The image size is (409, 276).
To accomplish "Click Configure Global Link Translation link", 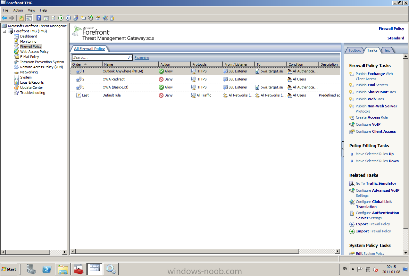I will coord(374,204).
